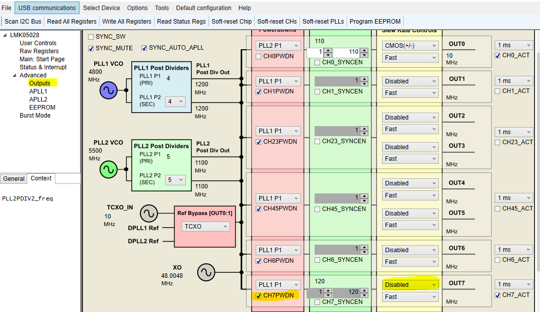Image resolution: width=540 pixels, height=312 pixels.
Task: Select Main: Start Page tree item
Action: [x=42, y=59]
